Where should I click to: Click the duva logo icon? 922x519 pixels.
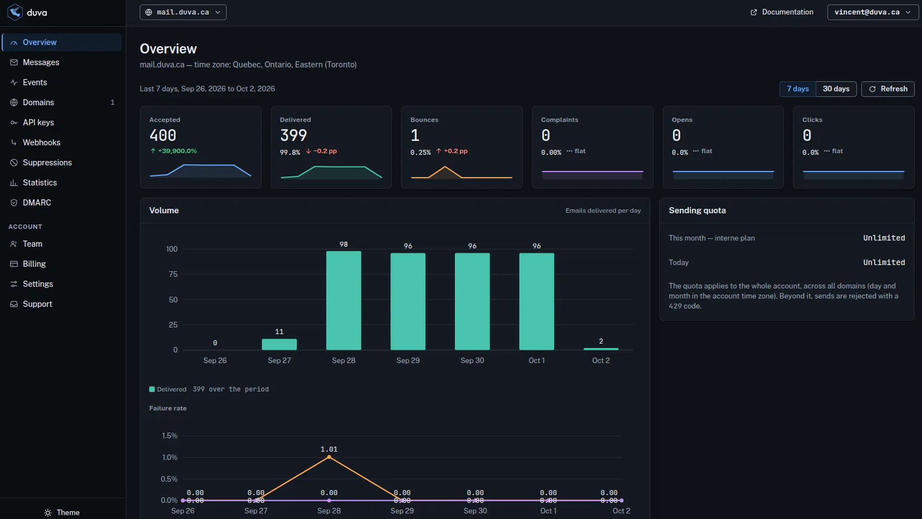click(15, 12)
